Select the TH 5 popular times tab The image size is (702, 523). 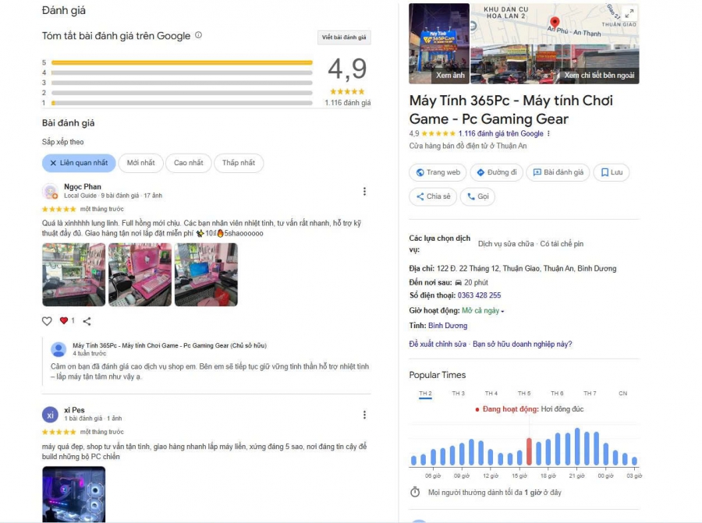(x=524, y=394)
